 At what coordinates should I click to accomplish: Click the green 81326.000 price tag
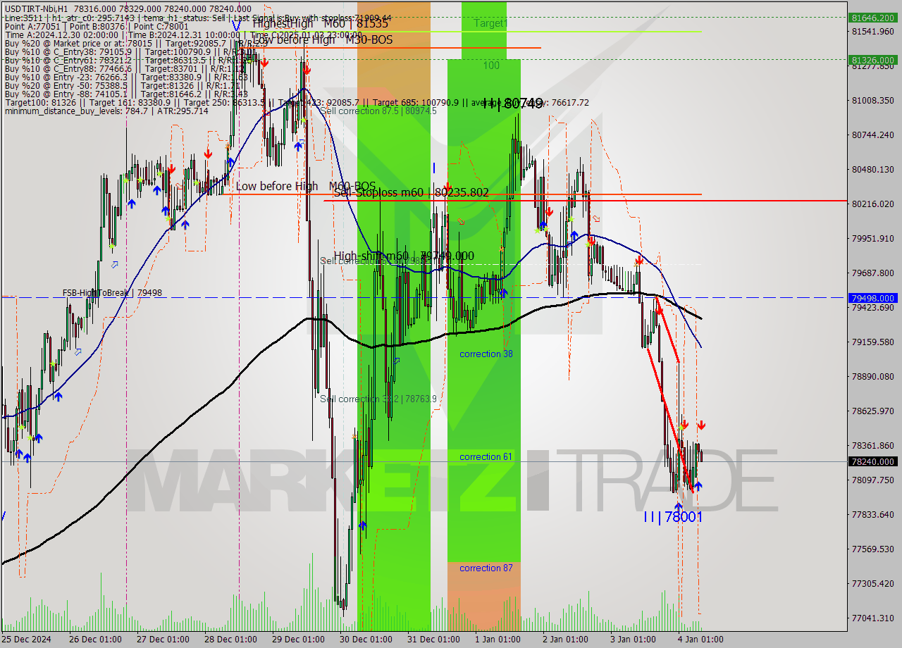tap(874, 60)
